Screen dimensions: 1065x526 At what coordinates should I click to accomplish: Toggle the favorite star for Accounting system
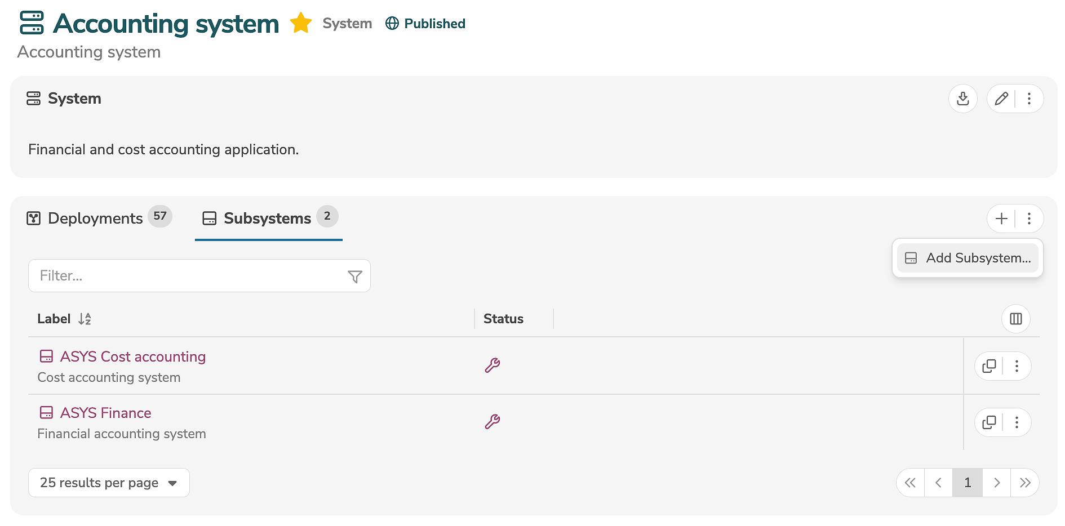pyautogui.click(x=301, y=24)
